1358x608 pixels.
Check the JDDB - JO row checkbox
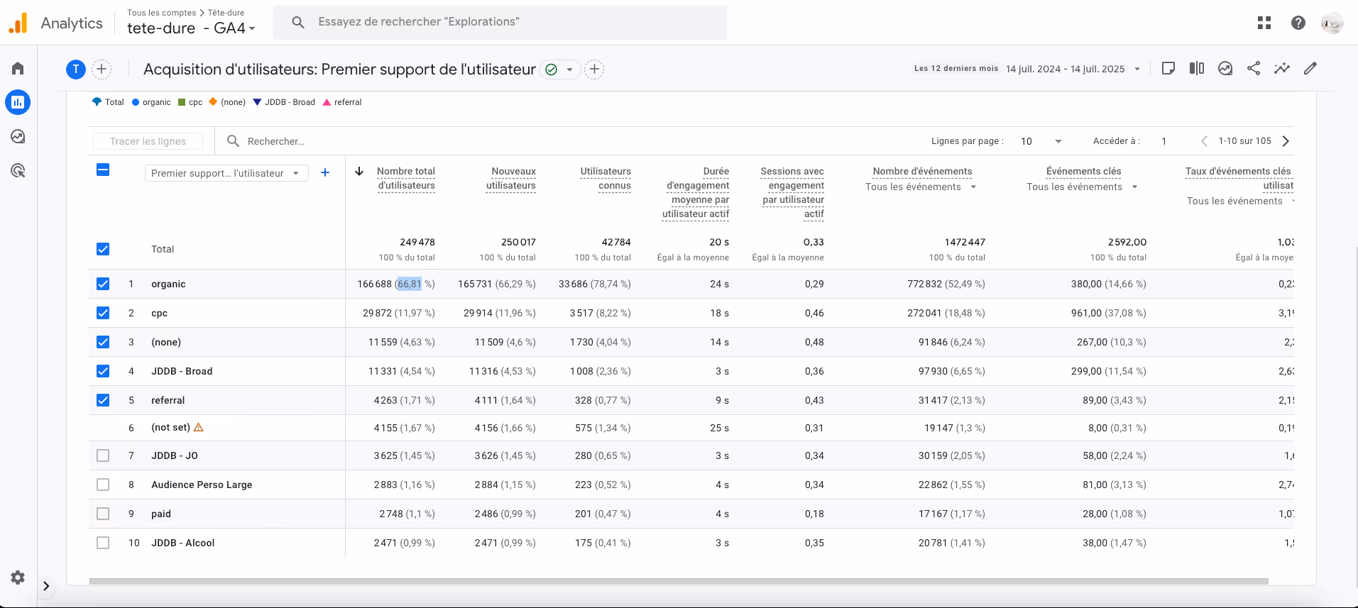103,455
